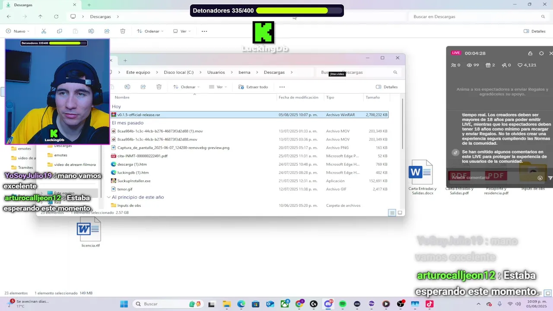Open Ordenar dropdown in front Explorer

pos(186,87)
